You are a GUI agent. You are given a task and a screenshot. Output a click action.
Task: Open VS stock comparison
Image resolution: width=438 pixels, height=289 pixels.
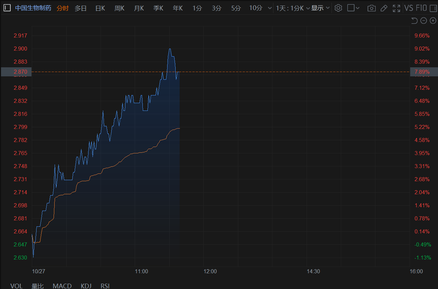point(409,8)
